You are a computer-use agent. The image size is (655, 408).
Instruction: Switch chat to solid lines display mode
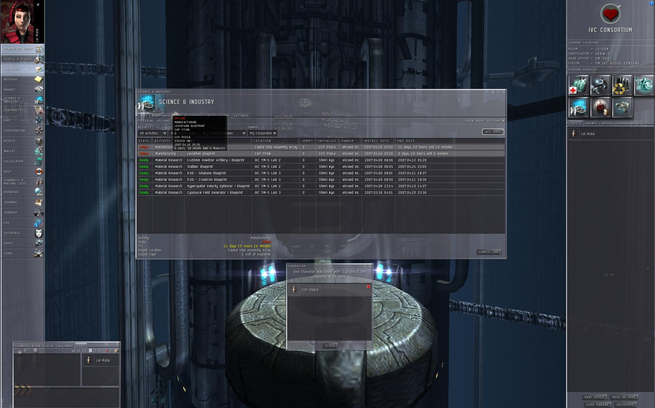[x=90, y=351]
